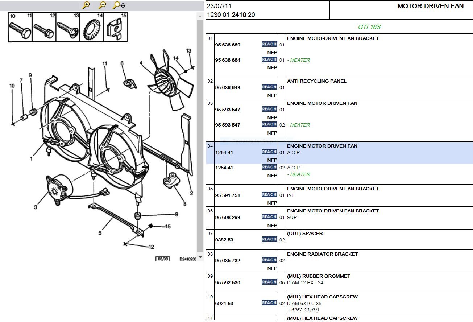Click the (OUT) SPACER description

pos(305,234)
